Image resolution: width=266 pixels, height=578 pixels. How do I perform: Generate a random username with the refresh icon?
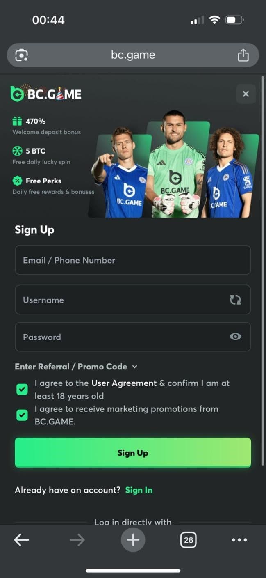(235, 300)
